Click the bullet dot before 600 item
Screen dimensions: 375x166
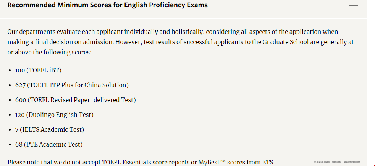coord(10,100)
